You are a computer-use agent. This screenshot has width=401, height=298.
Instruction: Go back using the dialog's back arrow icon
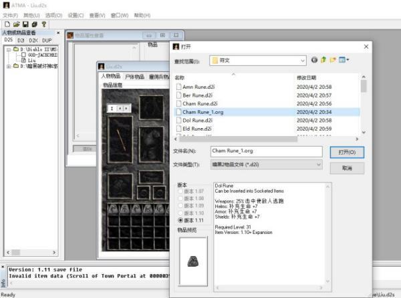(x=314, y=60)
